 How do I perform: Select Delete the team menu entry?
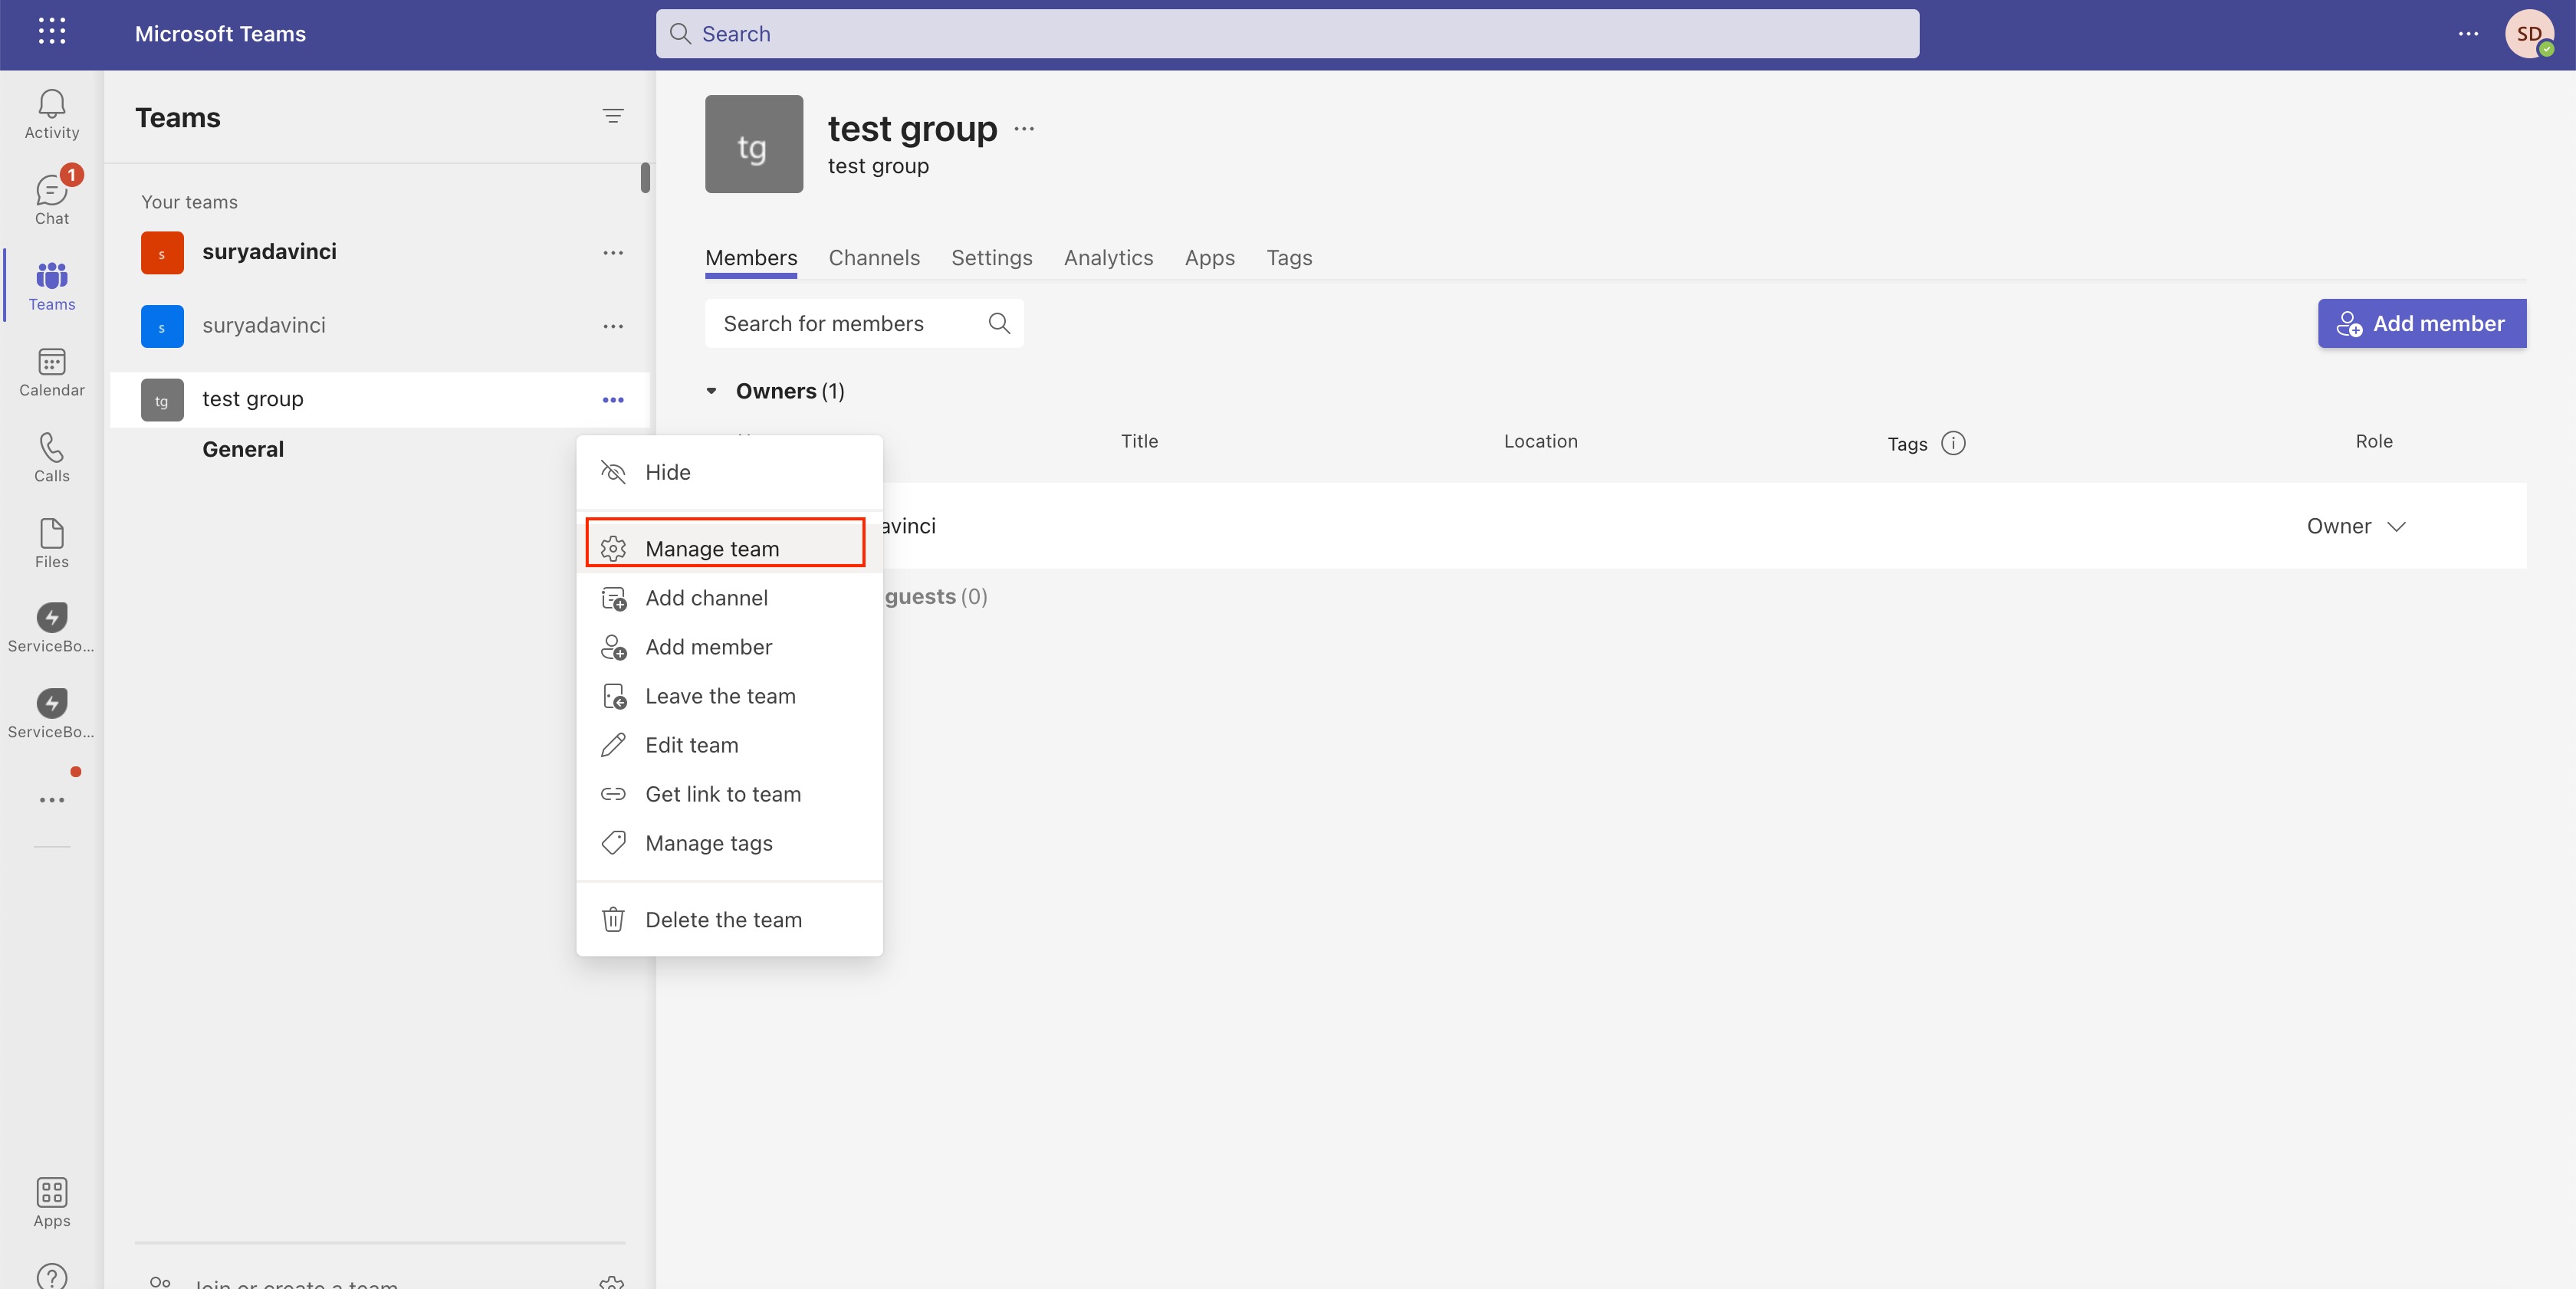click(x=723, y=920)
